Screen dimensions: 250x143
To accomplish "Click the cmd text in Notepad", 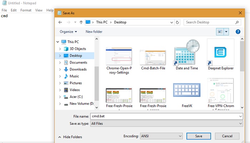I will tap(4, 16).
